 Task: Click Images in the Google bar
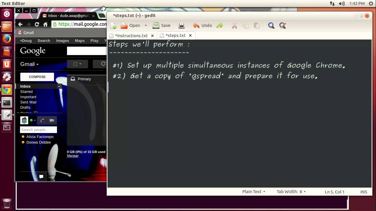tap(63, 41)
